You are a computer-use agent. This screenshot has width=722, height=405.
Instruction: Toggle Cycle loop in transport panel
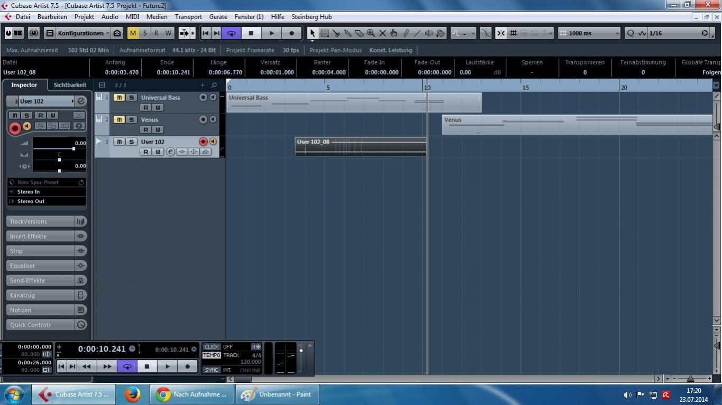click(x=127, y=366)
